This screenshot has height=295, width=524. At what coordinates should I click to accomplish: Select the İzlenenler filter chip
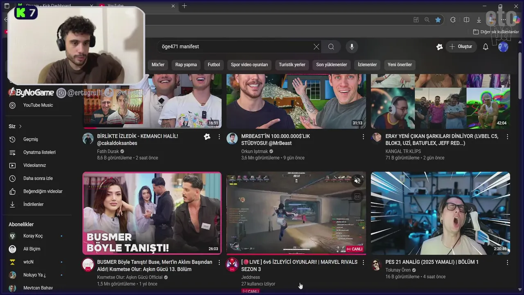[x=367, y=65]
